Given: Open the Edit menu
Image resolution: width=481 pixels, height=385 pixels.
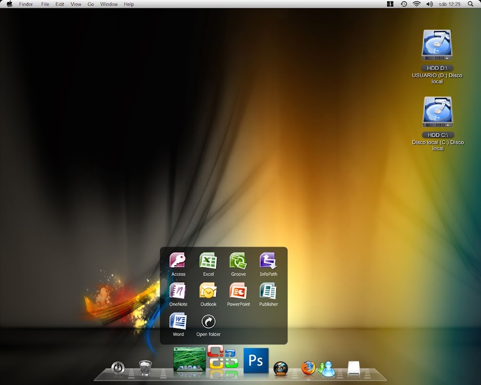Looking at the screenshot, I should point(60,4).
